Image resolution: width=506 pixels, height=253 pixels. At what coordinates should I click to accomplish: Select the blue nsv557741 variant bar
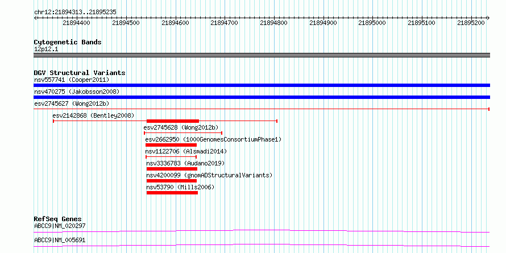[262, 85]
